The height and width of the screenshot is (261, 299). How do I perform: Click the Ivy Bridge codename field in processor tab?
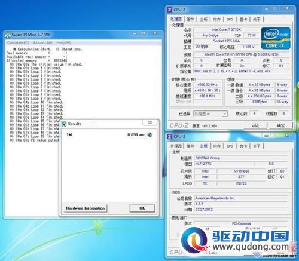[210, 35]
